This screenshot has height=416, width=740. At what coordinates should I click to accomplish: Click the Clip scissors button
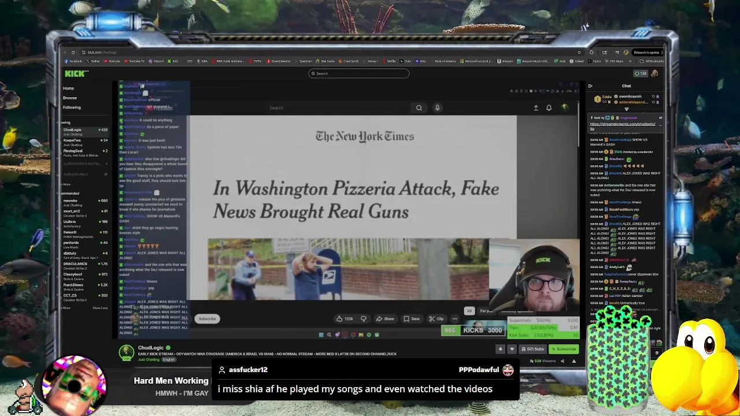point(435,319)
